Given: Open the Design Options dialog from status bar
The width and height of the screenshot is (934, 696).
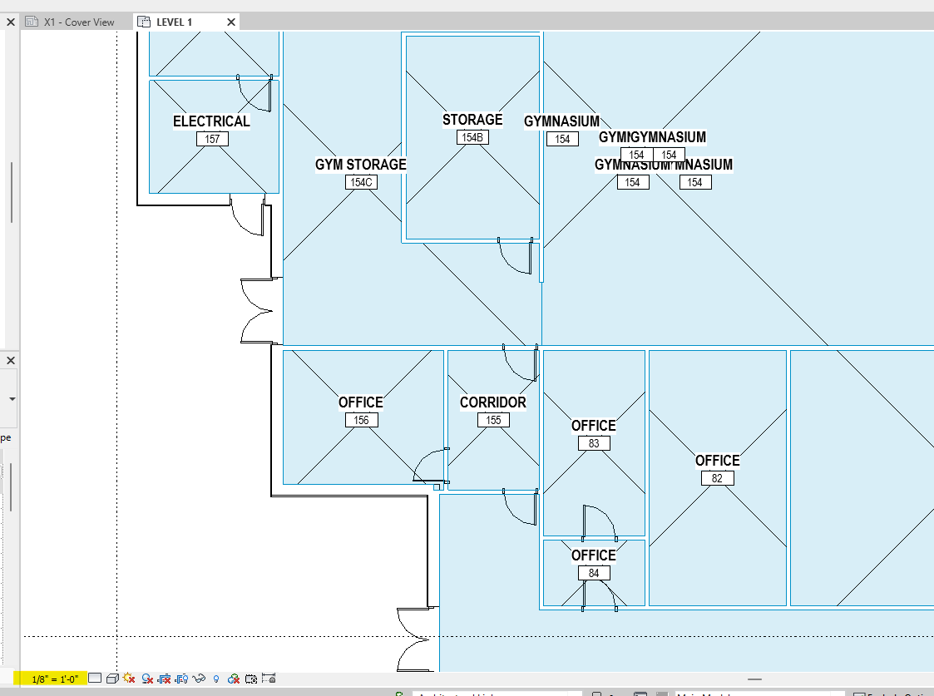Looking at the screenshot, I should [639, 693].
